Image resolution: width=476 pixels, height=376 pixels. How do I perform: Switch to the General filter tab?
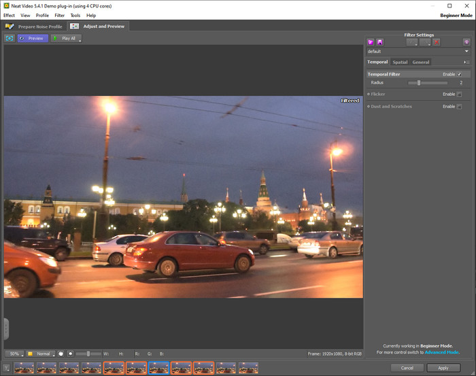421,62
